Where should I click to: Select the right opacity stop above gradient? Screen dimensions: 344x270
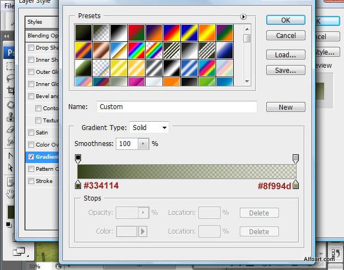pyautogui.click(x=296, y=159)
